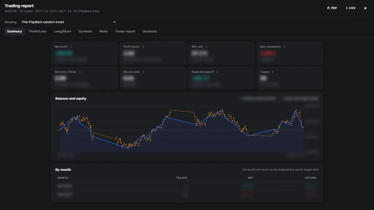The image size is (374, 210).
Task: Switch to the Symbols tab
Action: pyautogui.click(x=85, y=31)
